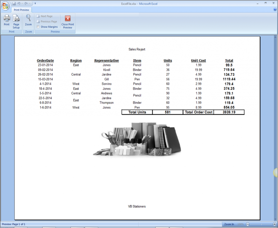
Task: Open Excel Help via the question mark icon
Action: (x=275, y=9)
